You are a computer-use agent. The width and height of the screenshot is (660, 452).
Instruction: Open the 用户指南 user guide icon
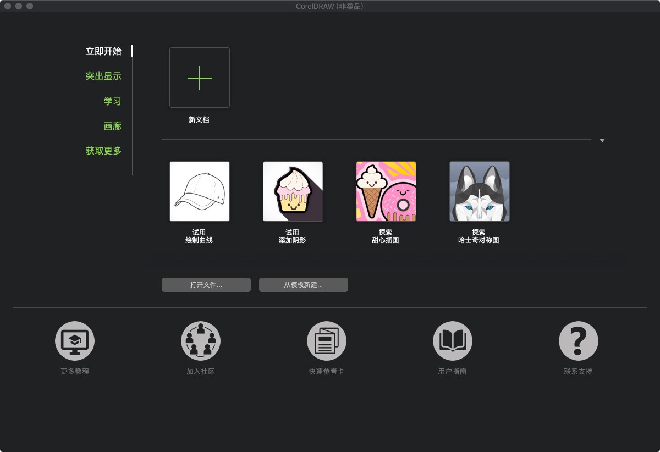coord(452,340)
